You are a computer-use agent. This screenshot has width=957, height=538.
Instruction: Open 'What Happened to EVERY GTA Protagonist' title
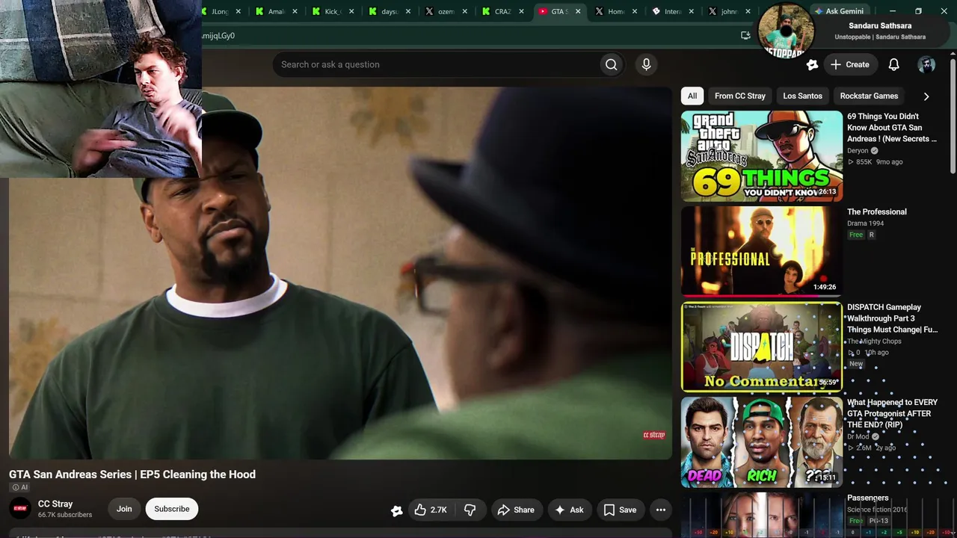click(892, 413)
